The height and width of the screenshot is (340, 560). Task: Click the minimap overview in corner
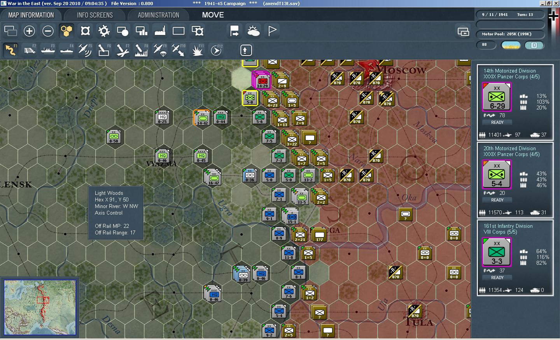(x=40, y=307)
